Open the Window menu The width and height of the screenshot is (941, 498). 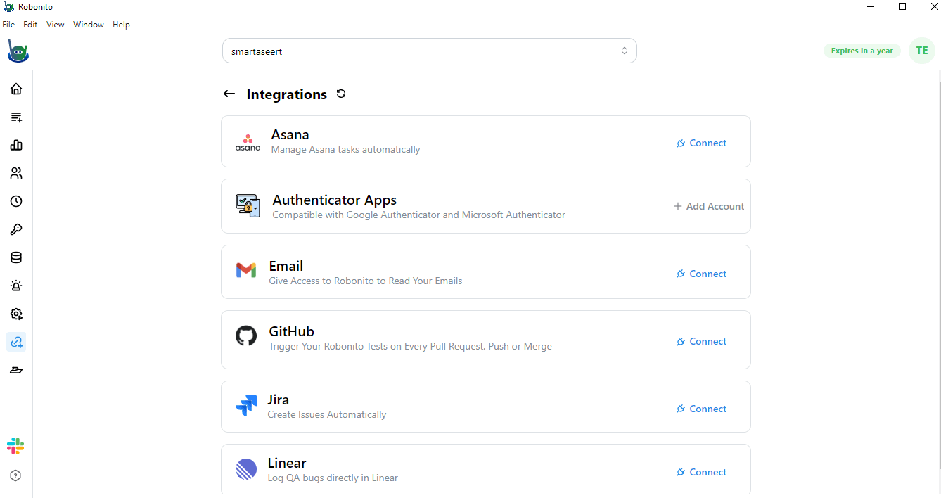click(89, 25)
